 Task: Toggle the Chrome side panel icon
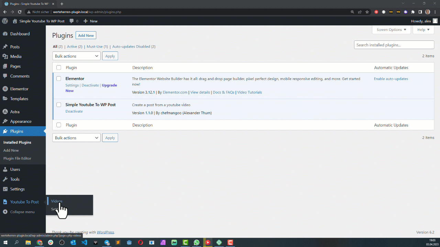click(420, 12)
